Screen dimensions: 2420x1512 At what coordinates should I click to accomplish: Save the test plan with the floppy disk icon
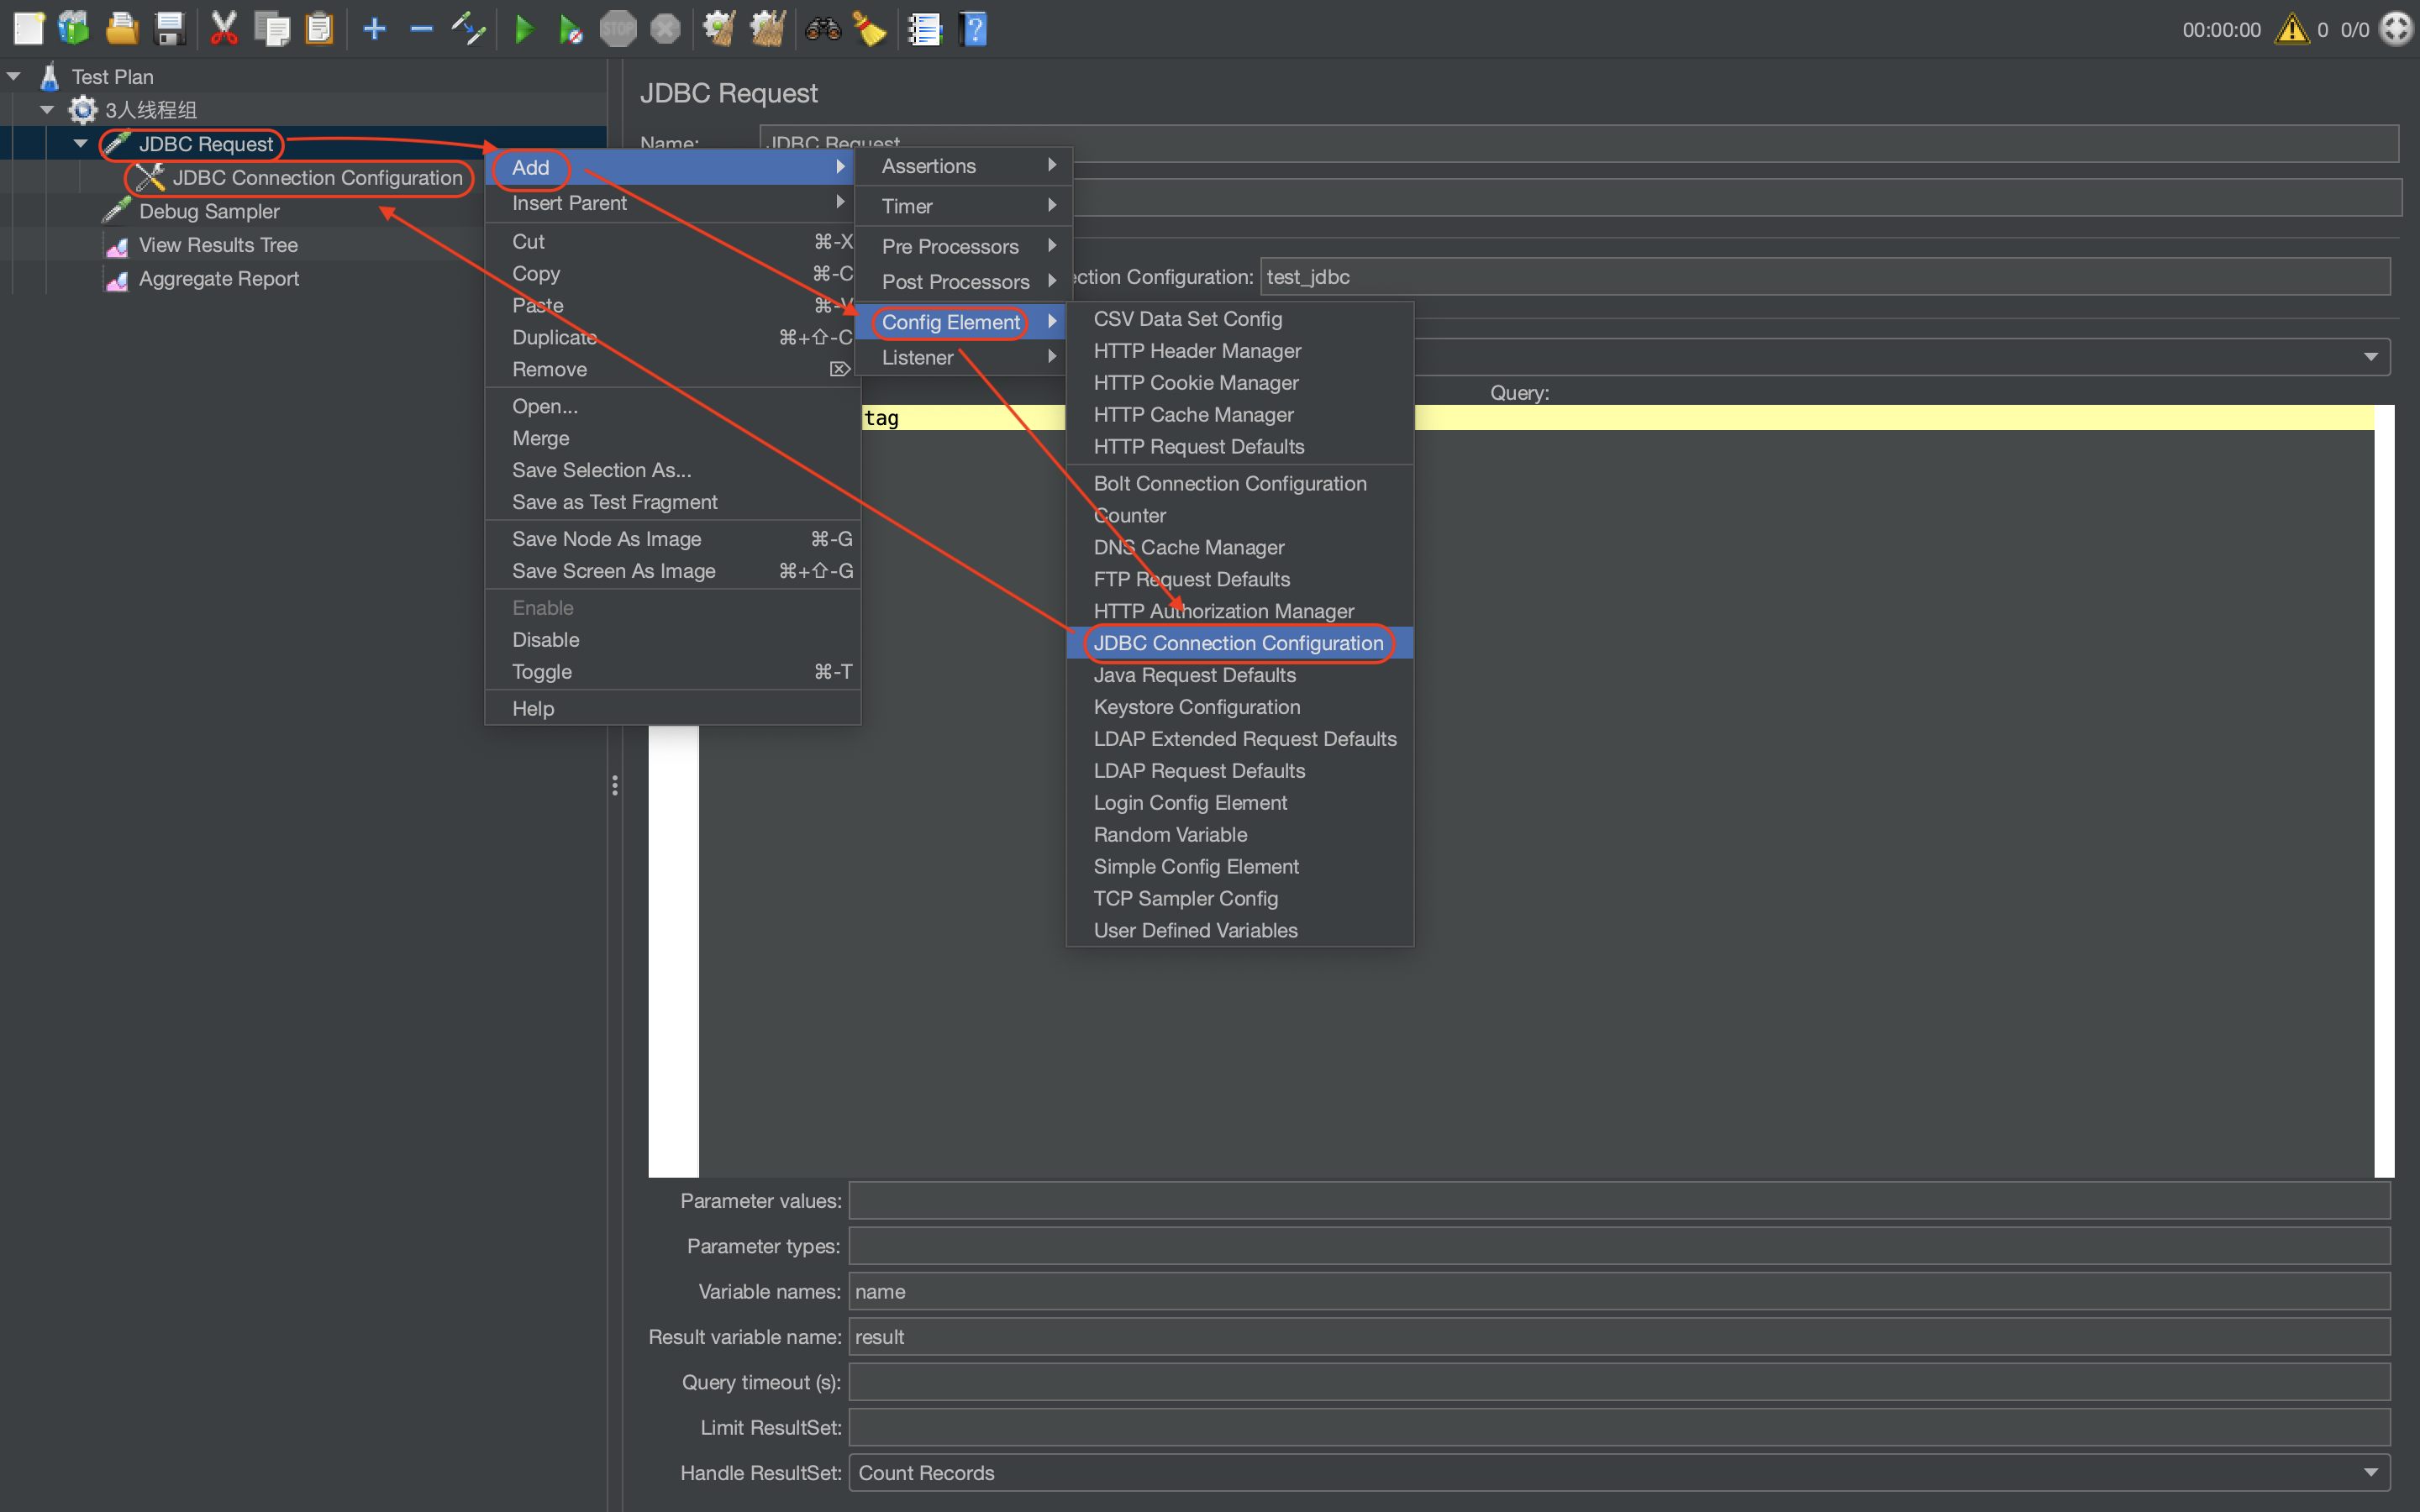click(x=169, y=28)
